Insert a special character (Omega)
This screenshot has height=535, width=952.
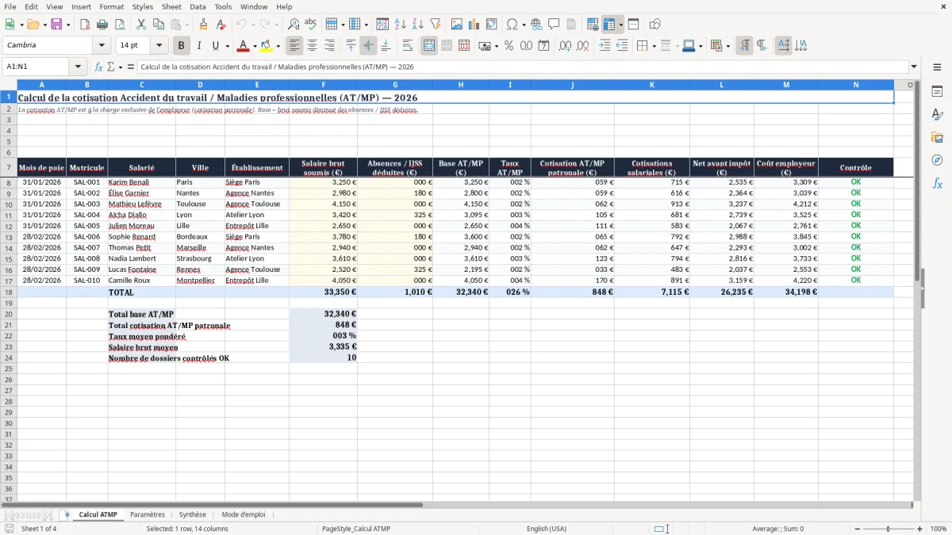tap(512, 25)
